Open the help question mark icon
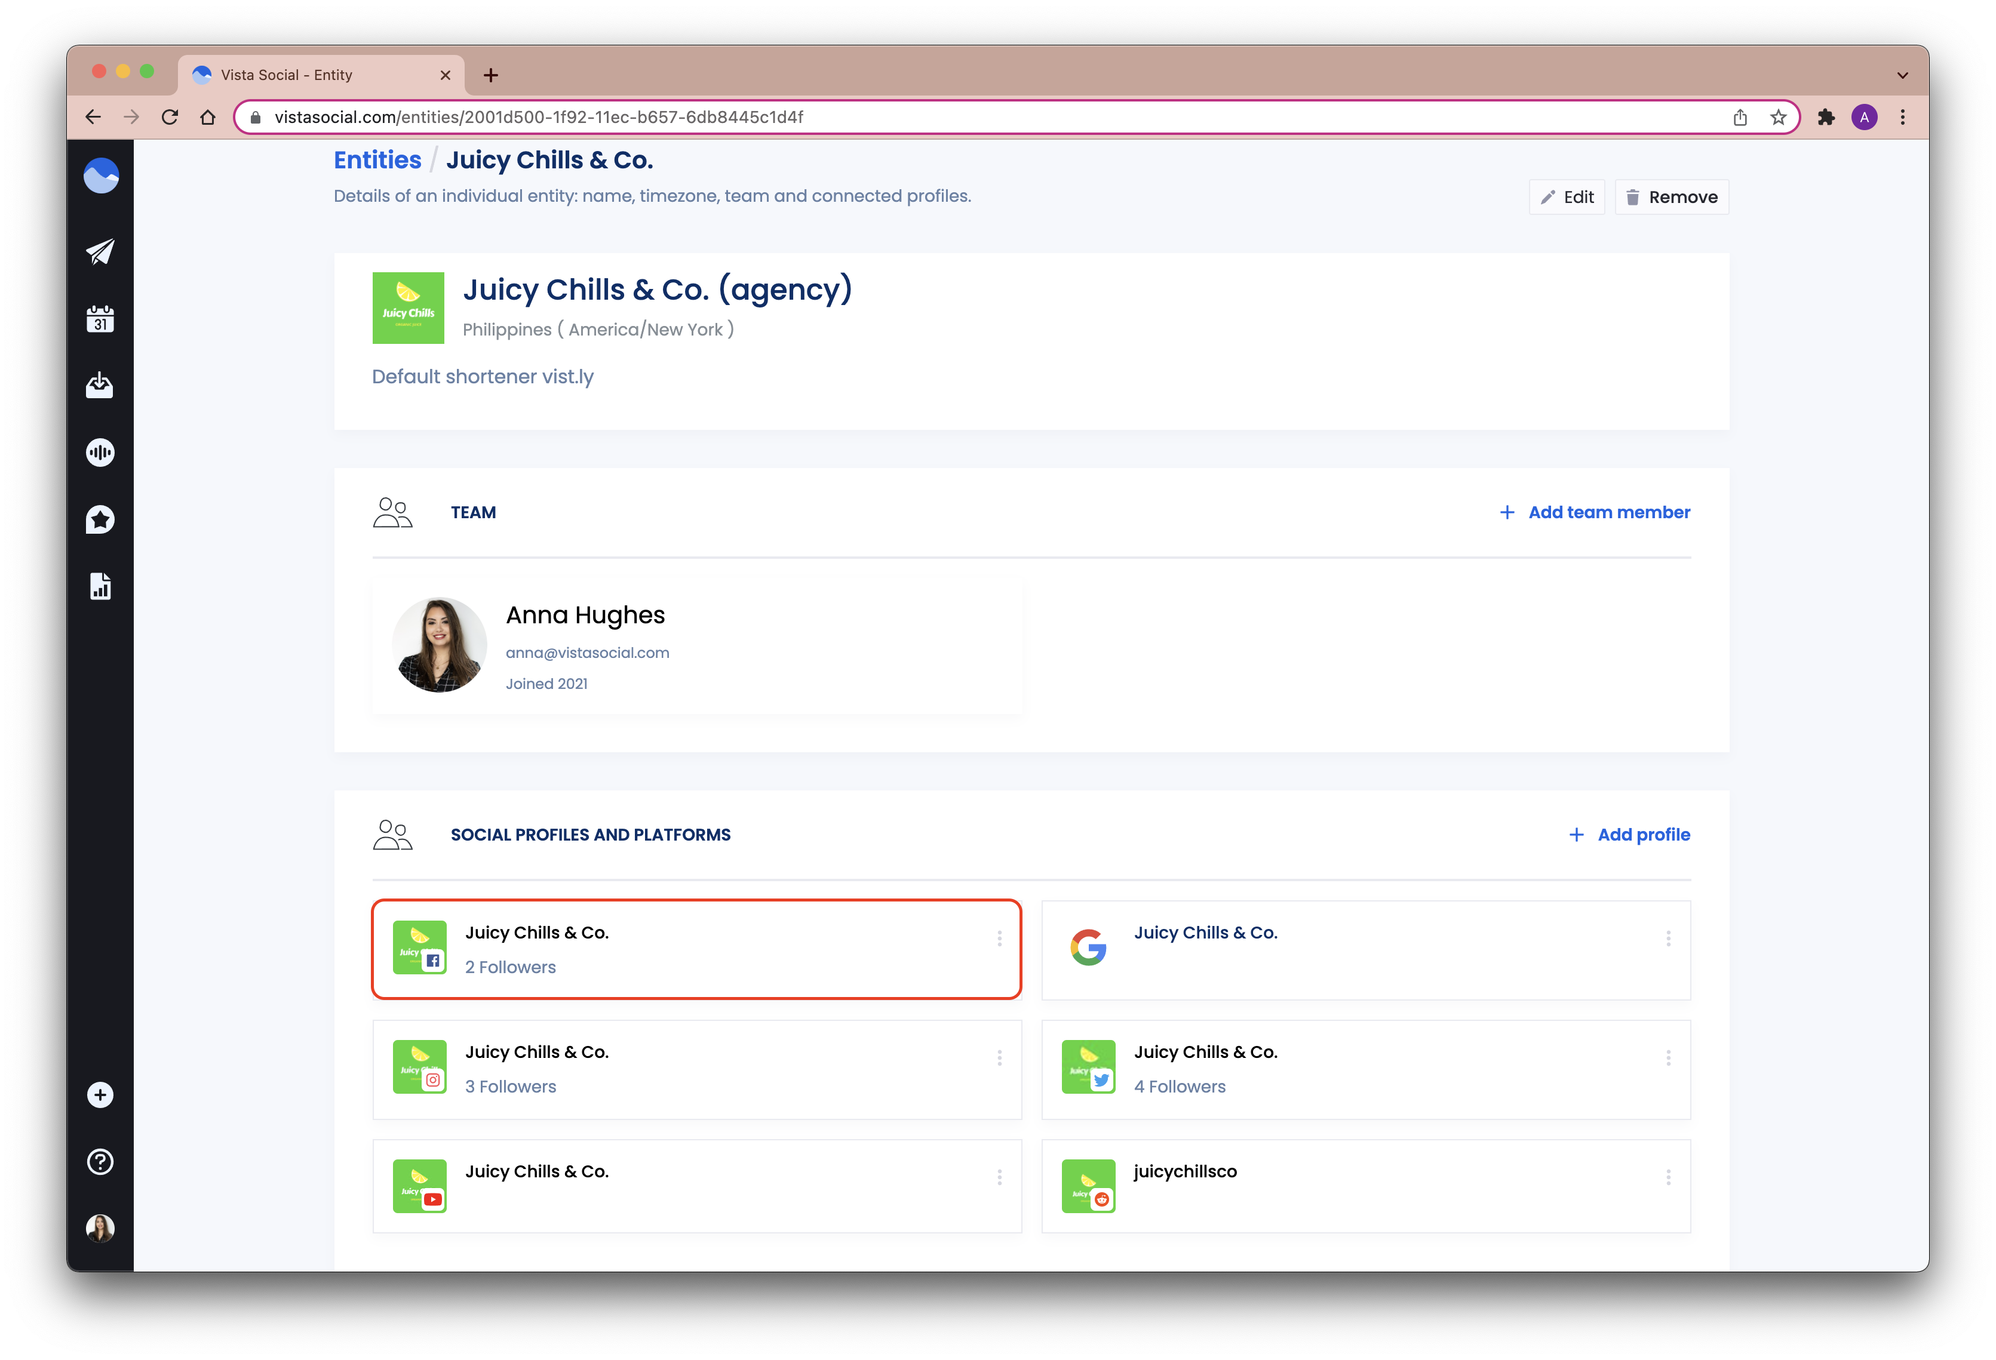Image resolution: width=1996 pixels, height=1360 pixels. point(100,1162)
